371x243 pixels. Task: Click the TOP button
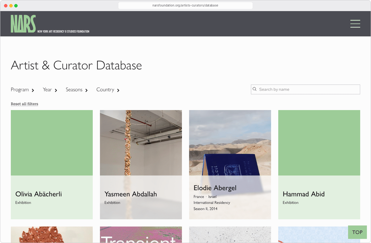pyautogui.click(x=357, y=232)
